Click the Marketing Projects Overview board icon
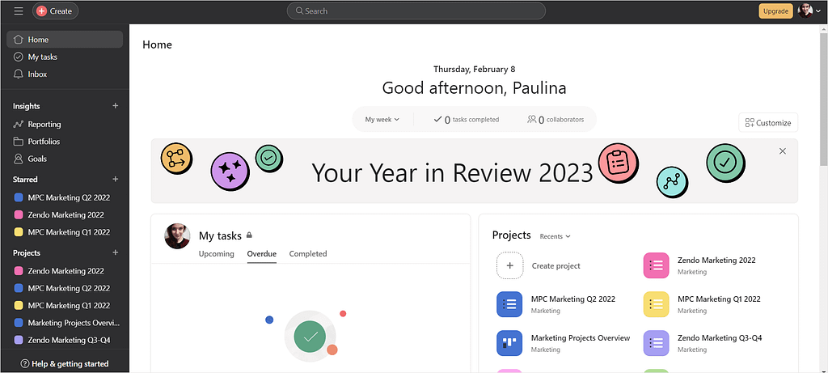Viewport: 828px width, 373px height. pos(509,343)
